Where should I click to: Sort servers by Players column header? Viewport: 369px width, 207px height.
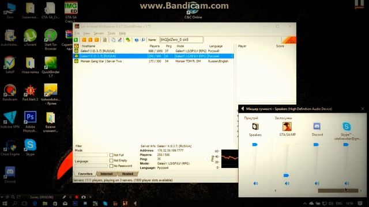[155, 46]
